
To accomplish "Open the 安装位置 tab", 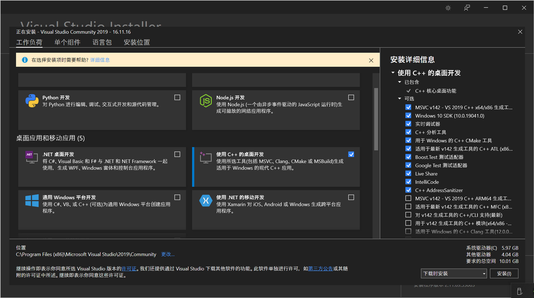I will click(137, 42).
